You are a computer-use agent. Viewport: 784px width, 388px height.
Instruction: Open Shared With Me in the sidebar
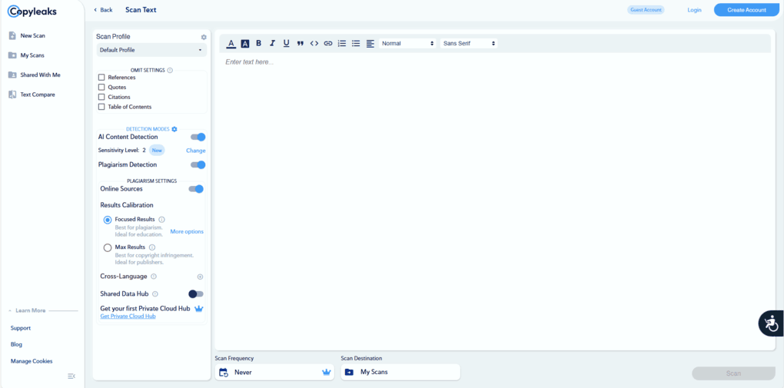[40, 75]
